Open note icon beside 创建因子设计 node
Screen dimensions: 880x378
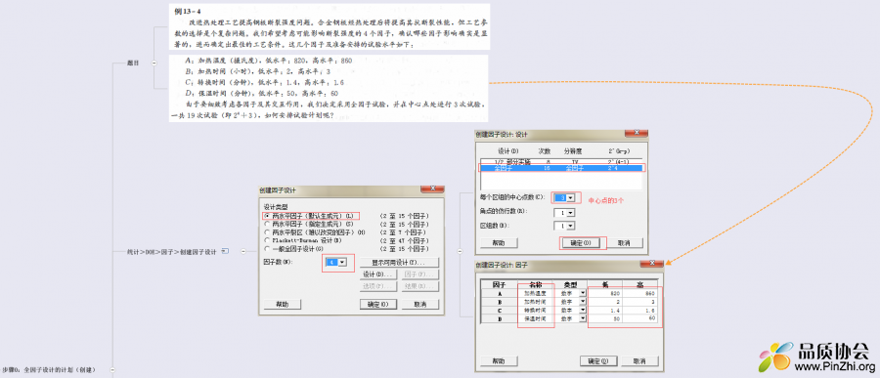225,251
